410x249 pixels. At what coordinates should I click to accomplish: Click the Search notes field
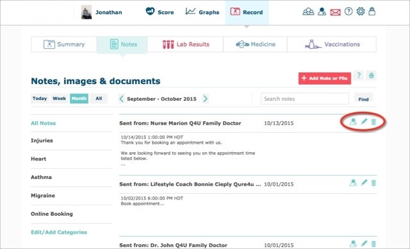305,99
